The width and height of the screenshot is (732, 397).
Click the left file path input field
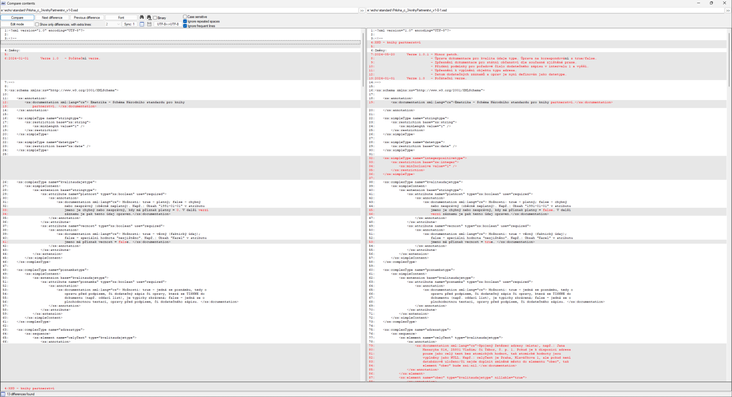pyautogui.click(x=179, y=10)
